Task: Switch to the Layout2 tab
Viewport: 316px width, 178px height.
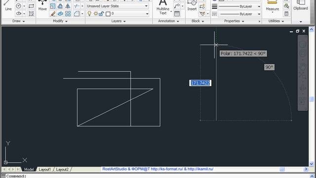Action: (x=62, y=169)
